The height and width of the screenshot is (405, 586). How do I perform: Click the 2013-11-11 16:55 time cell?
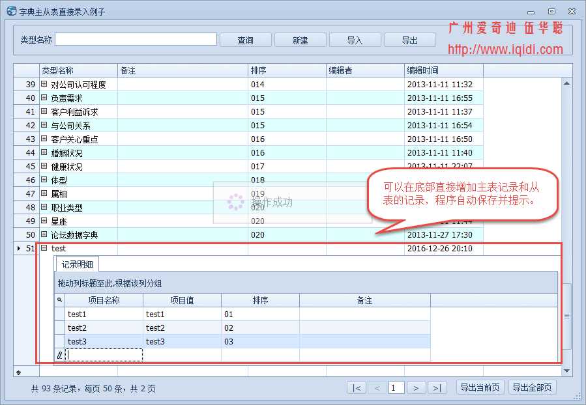[x=444, y=98]
